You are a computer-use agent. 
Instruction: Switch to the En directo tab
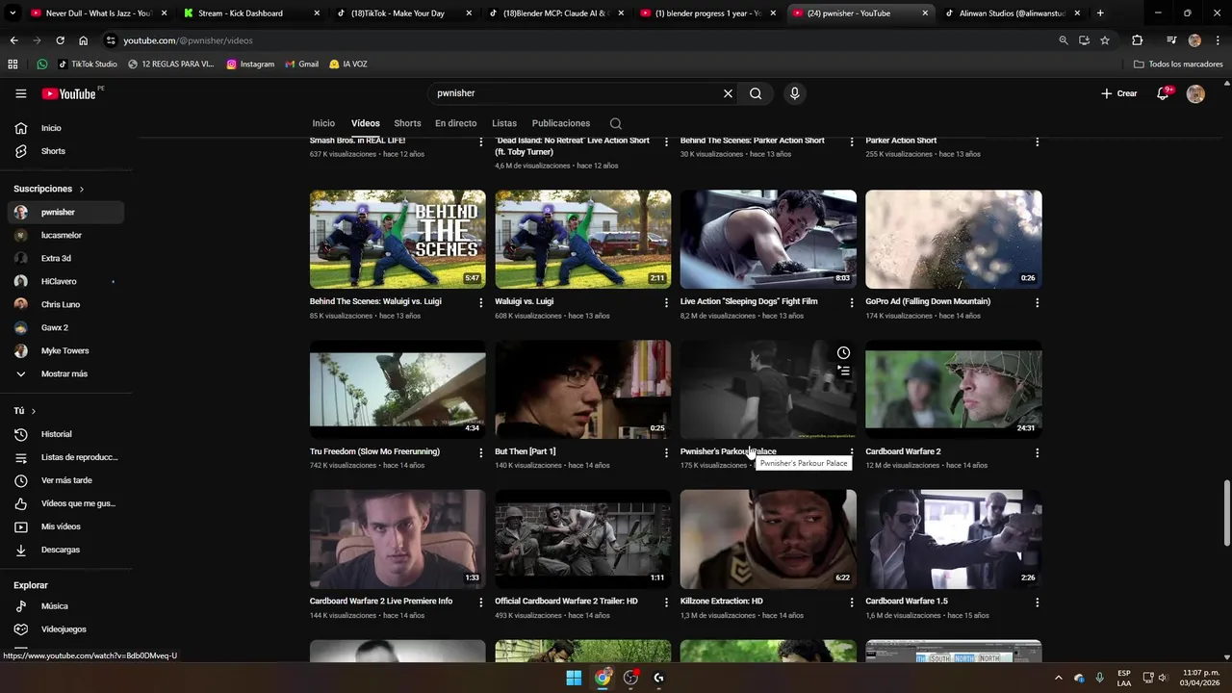click(x=455, y=123)
